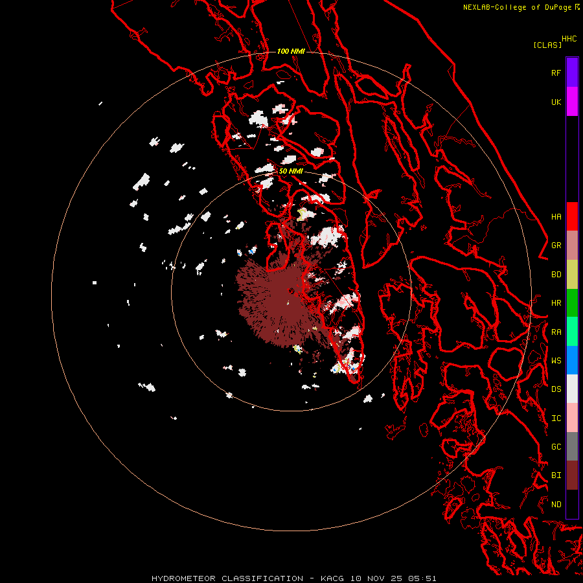Image resolution: width=583 pixels, height=583 pixels.
Task: Click the ND legend label
Action: pos(556,505)
